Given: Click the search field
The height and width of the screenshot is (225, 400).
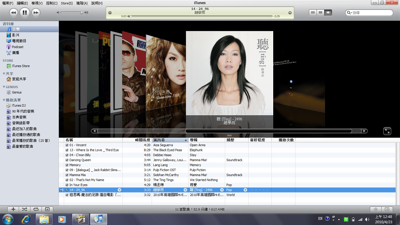Looking at the screenshot, I should [369, 13].
